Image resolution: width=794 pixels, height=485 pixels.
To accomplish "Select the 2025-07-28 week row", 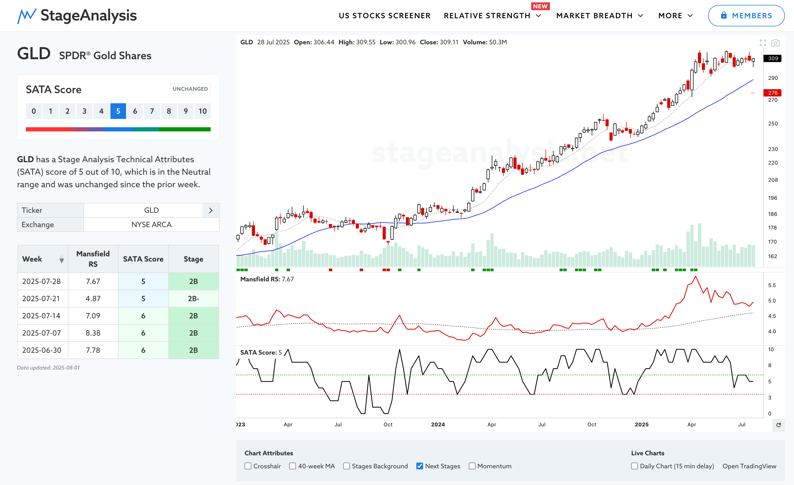I will point(118,281).
